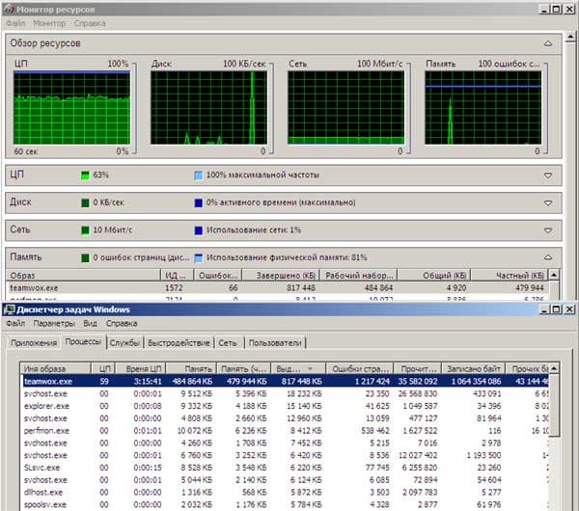Screen dimensions: 579x511
Task: Sort by Общий (КБ) column
Action: pyautogui.click(x=434, y=275)
